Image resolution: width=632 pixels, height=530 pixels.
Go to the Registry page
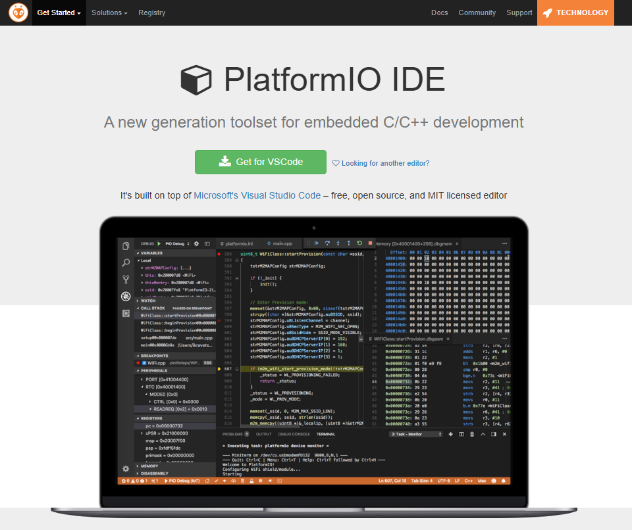pyautogui.click(x=152, y=12)
